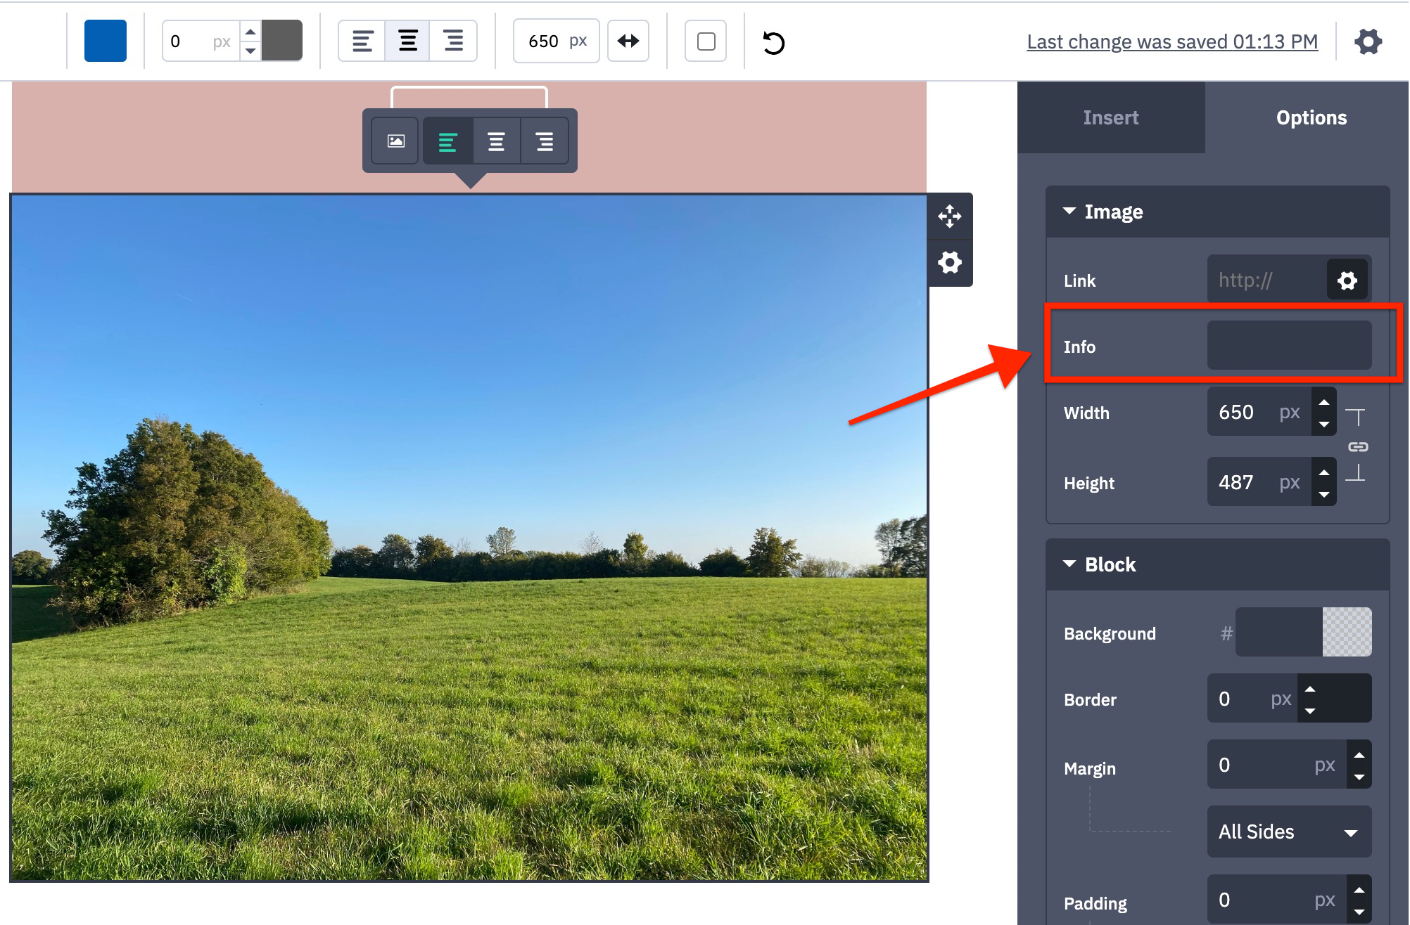Toggle the width-height aspect ratio lock
The height and width of the screenshot is (925, 1410).
click(1357, 446)
